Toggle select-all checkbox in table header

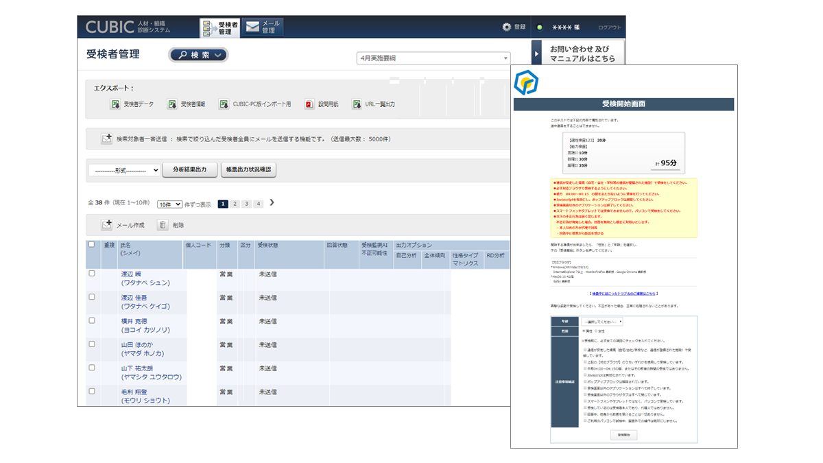91,244
